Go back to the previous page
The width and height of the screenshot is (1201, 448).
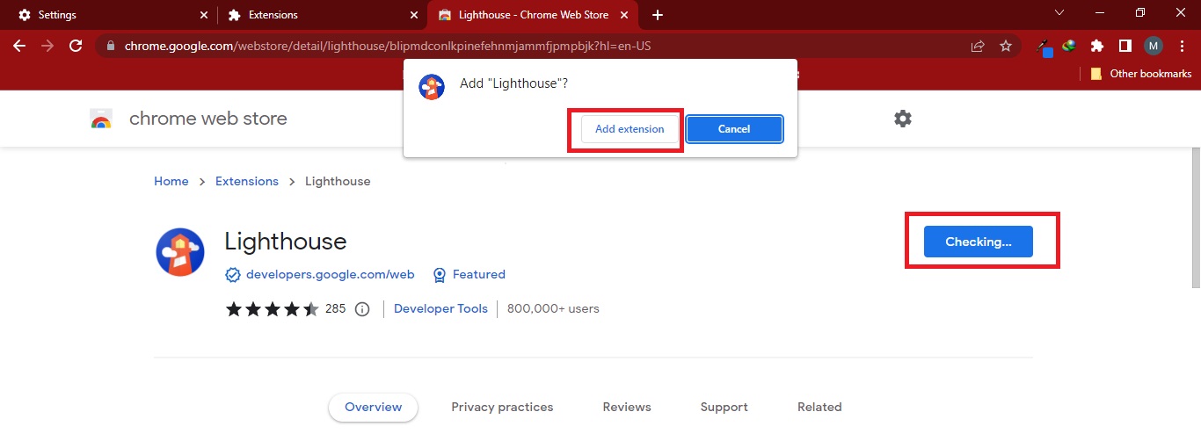[19, 46]
